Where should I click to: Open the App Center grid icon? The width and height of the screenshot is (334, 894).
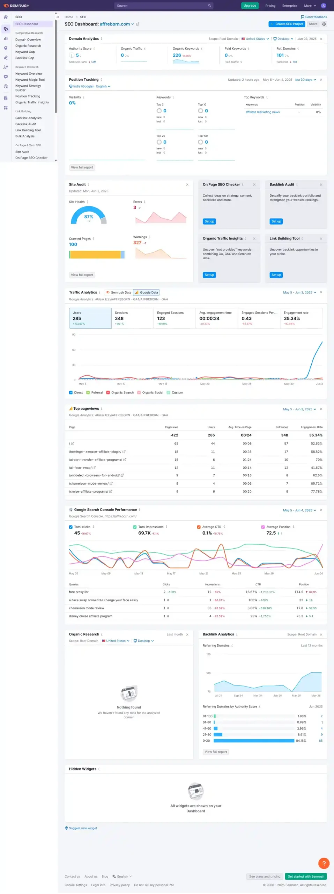tap(6, 108)
